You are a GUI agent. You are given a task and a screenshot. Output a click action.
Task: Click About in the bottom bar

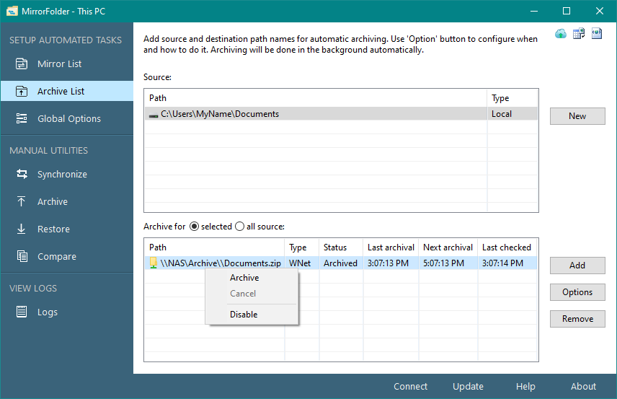coord(583,387)
